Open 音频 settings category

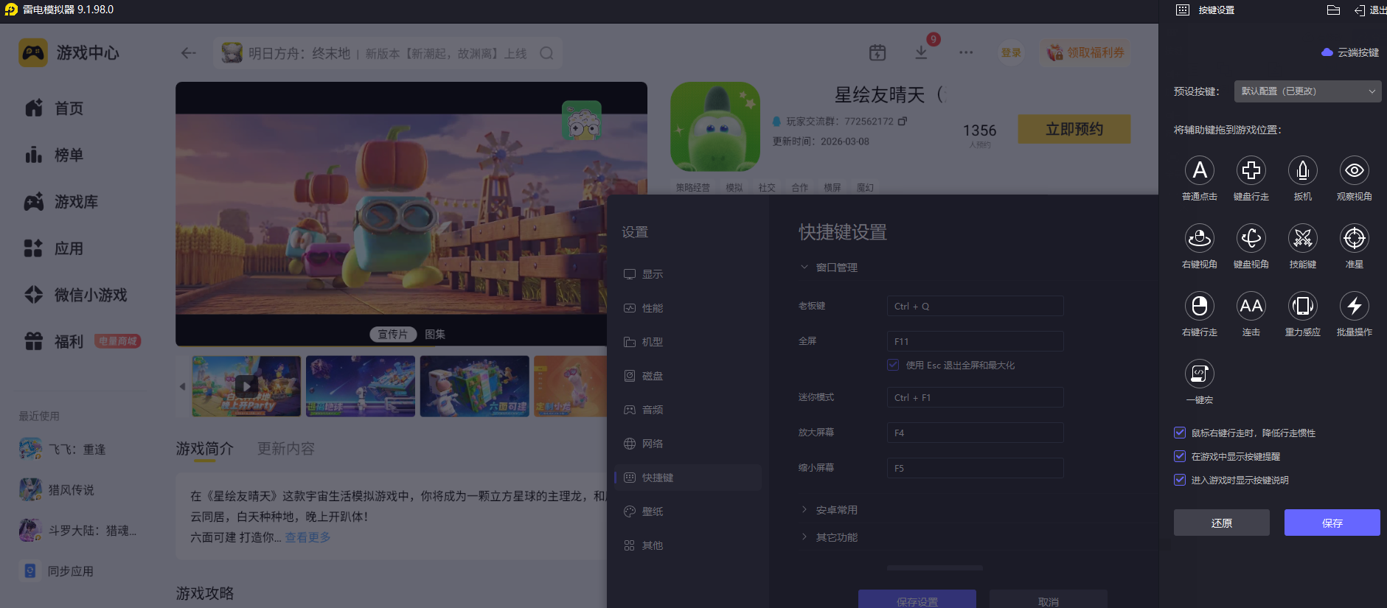click(688, 410)
